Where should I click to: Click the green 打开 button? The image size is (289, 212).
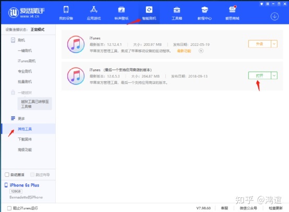click(259, 76)
